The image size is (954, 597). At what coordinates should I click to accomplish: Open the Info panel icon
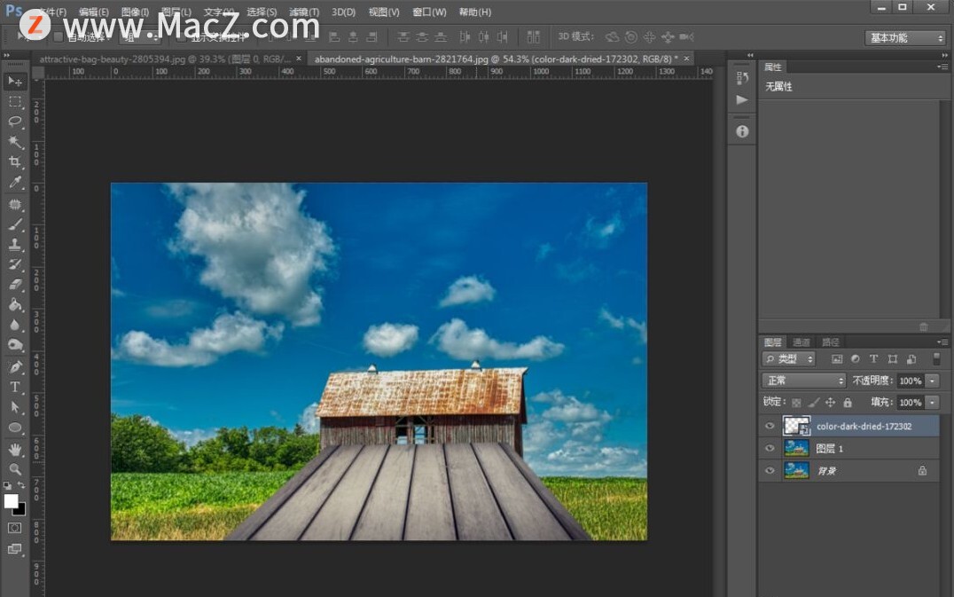pyautogui.click(x=742, y=131)
